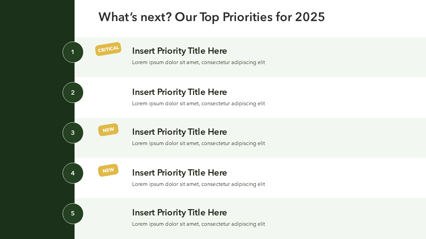Select the priority 5 title text

179,212
